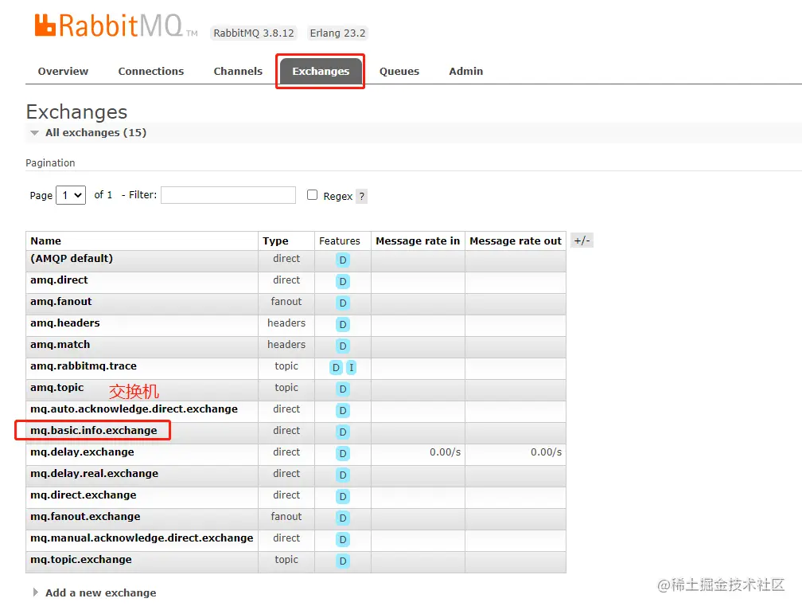Image resolution: width=802 pixels, height=610 pixels.
Task: Click the headers type of amq.match
Action: (286, 344)
